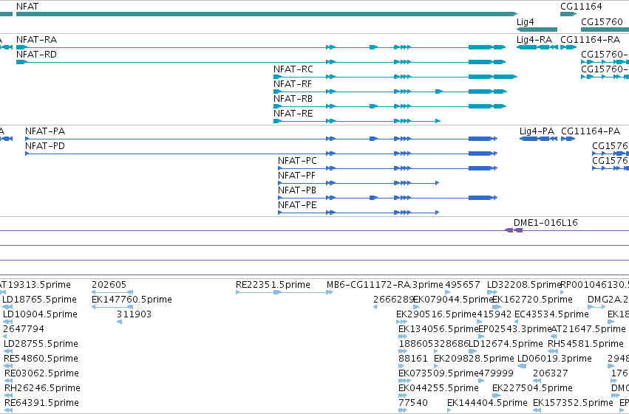
Task: Select the LD32208.5prime EST label
Action: pos(523,285)
